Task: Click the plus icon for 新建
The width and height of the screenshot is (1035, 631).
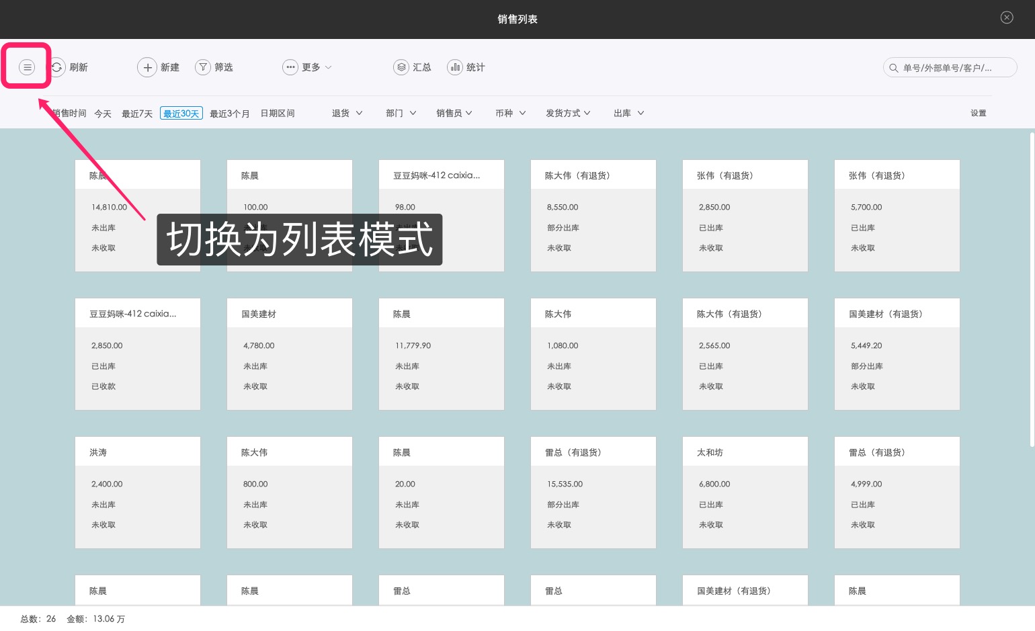Action: (x=147, y=67)
